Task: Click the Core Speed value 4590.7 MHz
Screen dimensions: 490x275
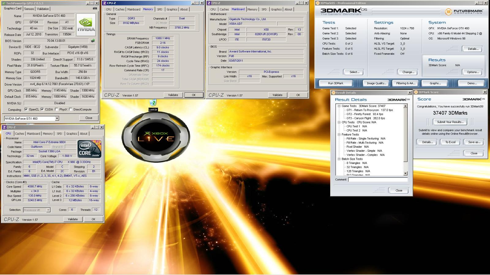Action: (35, 186)
